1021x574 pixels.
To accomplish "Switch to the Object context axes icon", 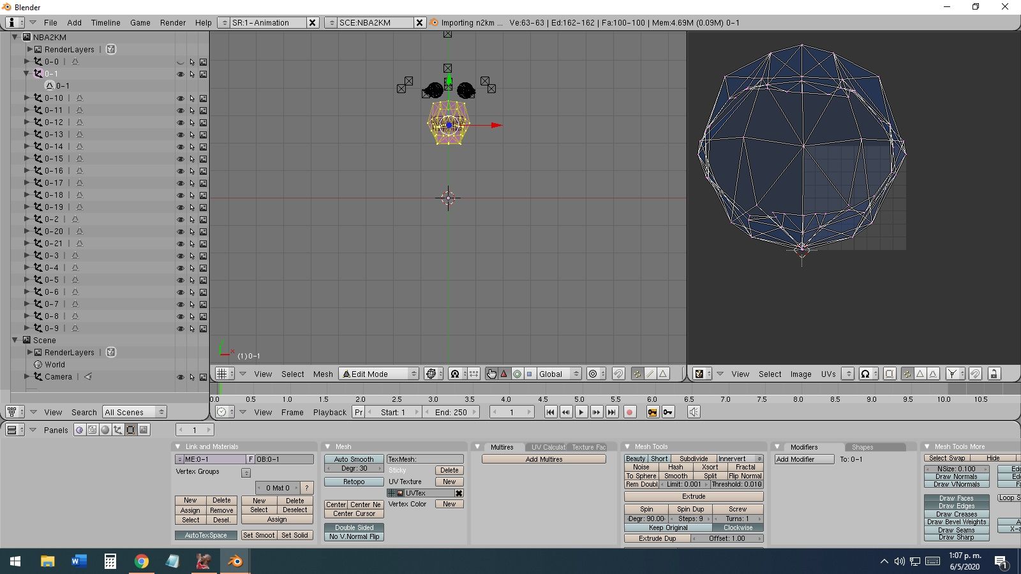I will tap(117, 430).
